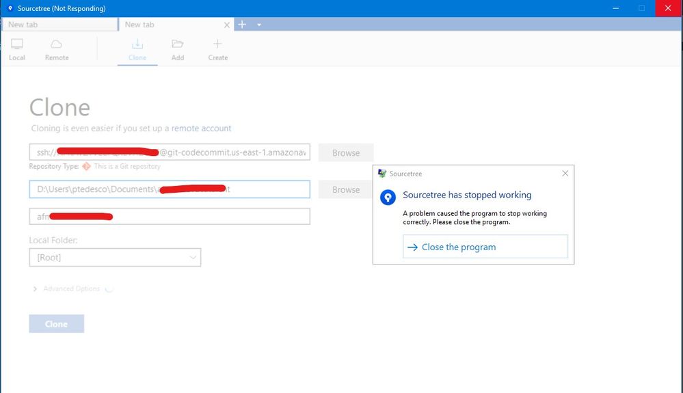Click the Add repository toolbar icon
683x393 pixels.
(x=178, y=50)
